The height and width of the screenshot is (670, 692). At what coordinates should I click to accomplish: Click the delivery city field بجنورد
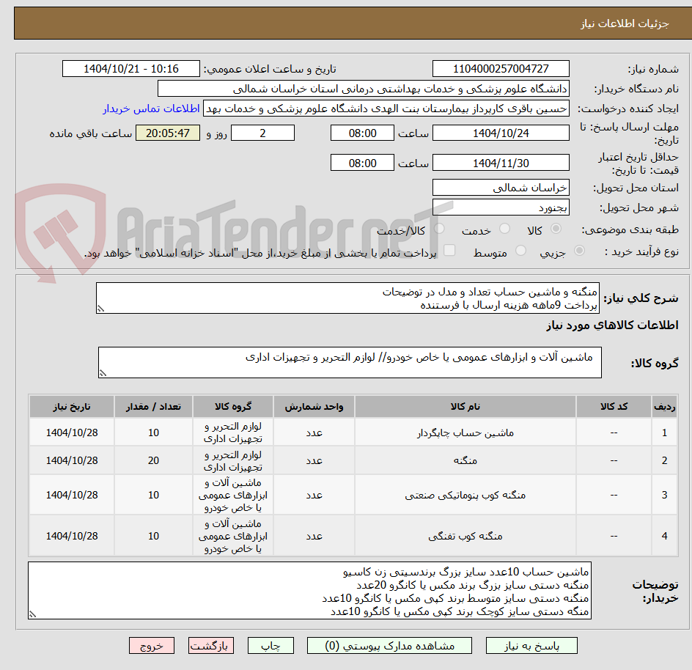(501, 207)
